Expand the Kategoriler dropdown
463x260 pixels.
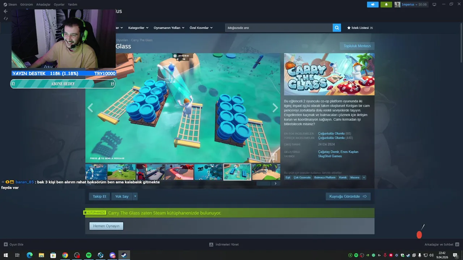tap(138, 28)
